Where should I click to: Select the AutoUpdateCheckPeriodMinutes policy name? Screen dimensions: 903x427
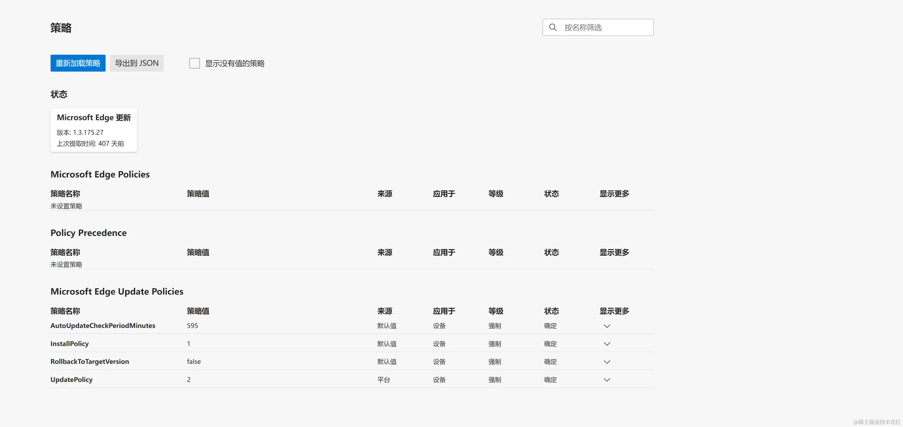tap(103, 326)
